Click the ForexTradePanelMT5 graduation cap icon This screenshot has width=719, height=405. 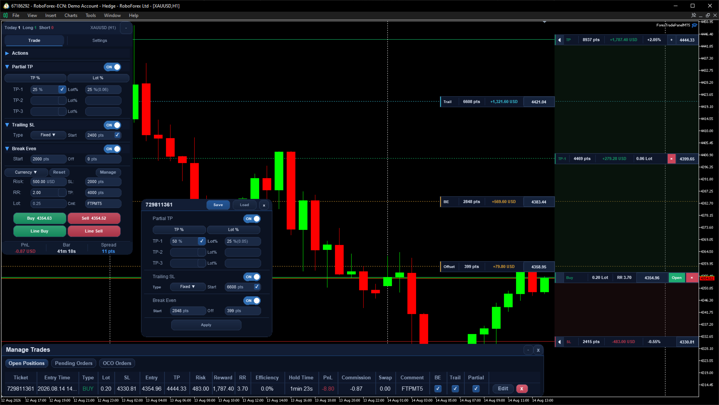pos(694,25)
